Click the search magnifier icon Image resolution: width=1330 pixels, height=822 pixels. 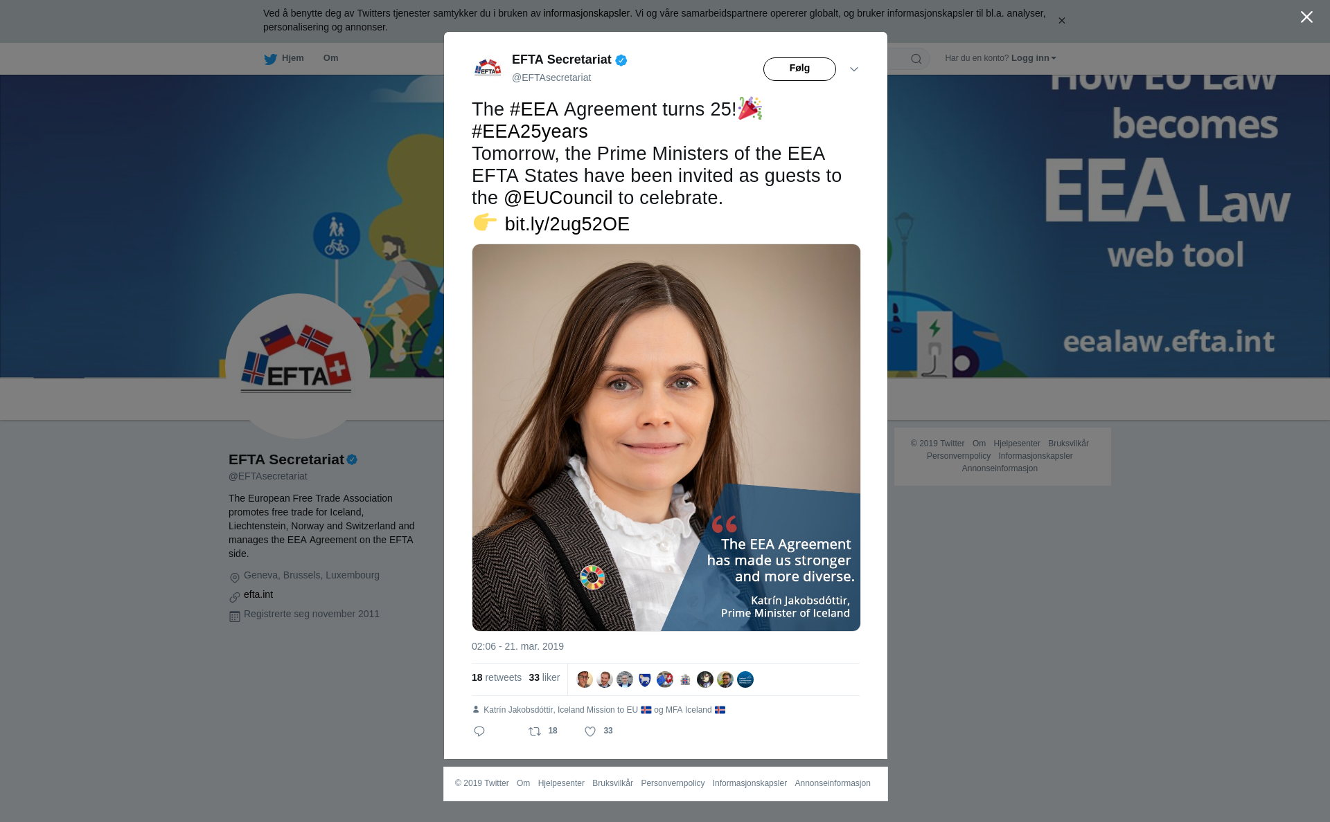(x=916, y=59)
